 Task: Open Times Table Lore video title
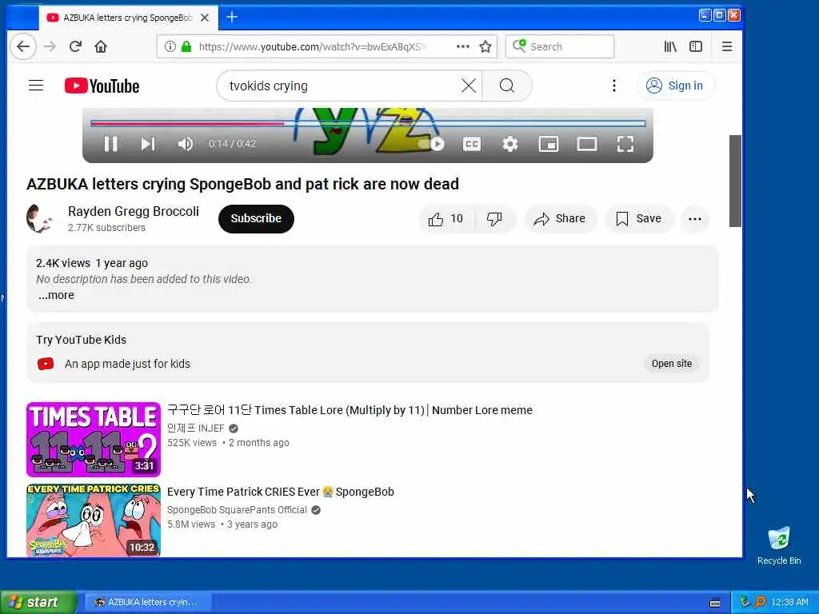click(350, 410)
